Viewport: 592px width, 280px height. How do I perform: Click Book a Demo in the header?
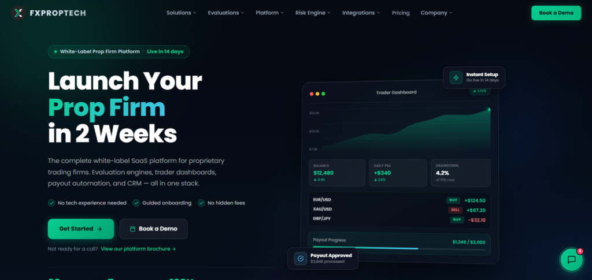pyautogui.click(x=556, y=13)
